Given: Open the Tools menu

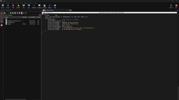Looking at the screenshot, I should pos(22,3).
